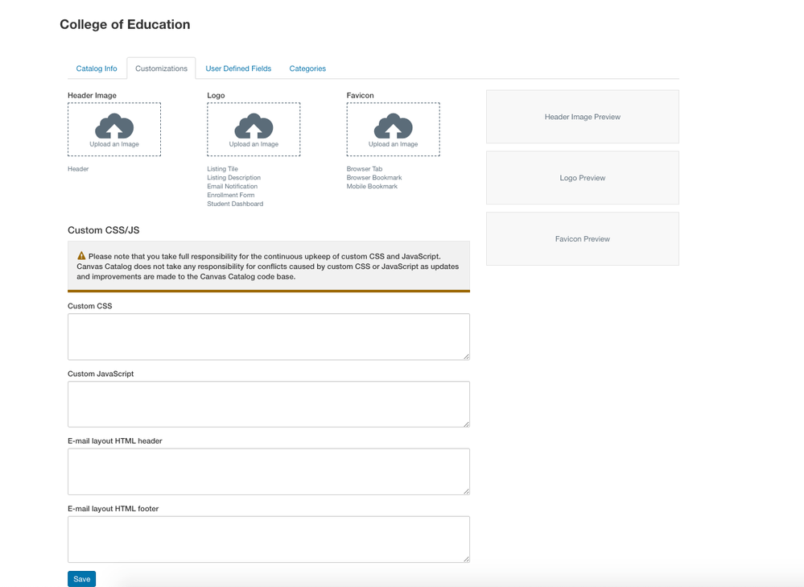The image size is (804, 587).
Task: Click the Logo upload cloud icon
Action: click(254, 126)
